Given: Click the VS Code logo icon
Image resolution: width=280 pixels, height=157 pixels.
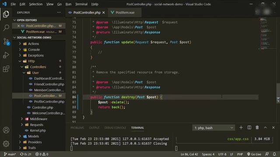Looking at the screenshot, I should 4,4.
